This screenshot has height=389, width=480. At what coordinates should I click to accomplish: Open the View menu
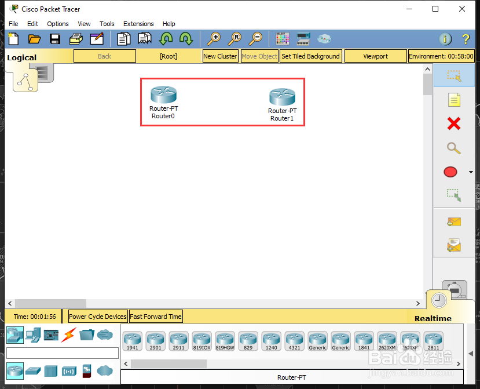click(x=84, y=24)
